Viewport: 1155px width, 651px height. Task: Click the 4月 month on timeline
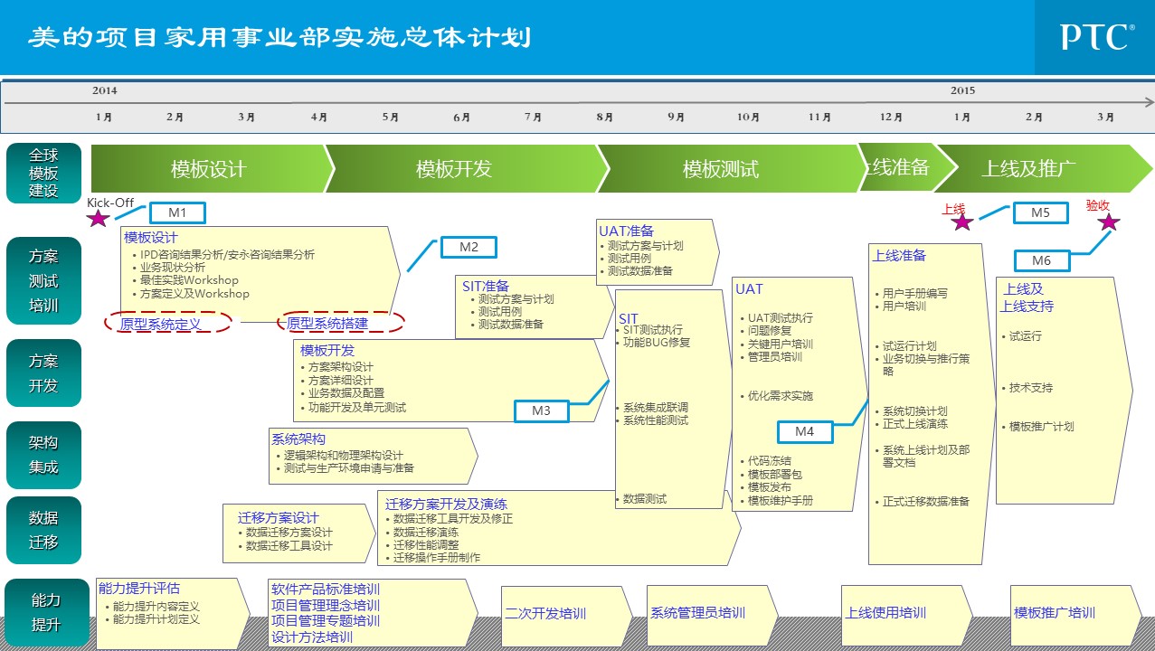319,118
